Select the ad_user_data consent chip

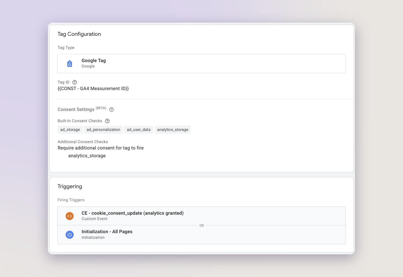(139, 130)
